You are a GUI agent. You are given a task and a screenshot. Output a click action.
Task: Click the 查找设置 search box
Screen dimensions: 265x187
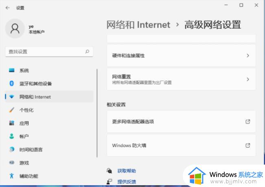pyautogui.click(x=45, y=52)
